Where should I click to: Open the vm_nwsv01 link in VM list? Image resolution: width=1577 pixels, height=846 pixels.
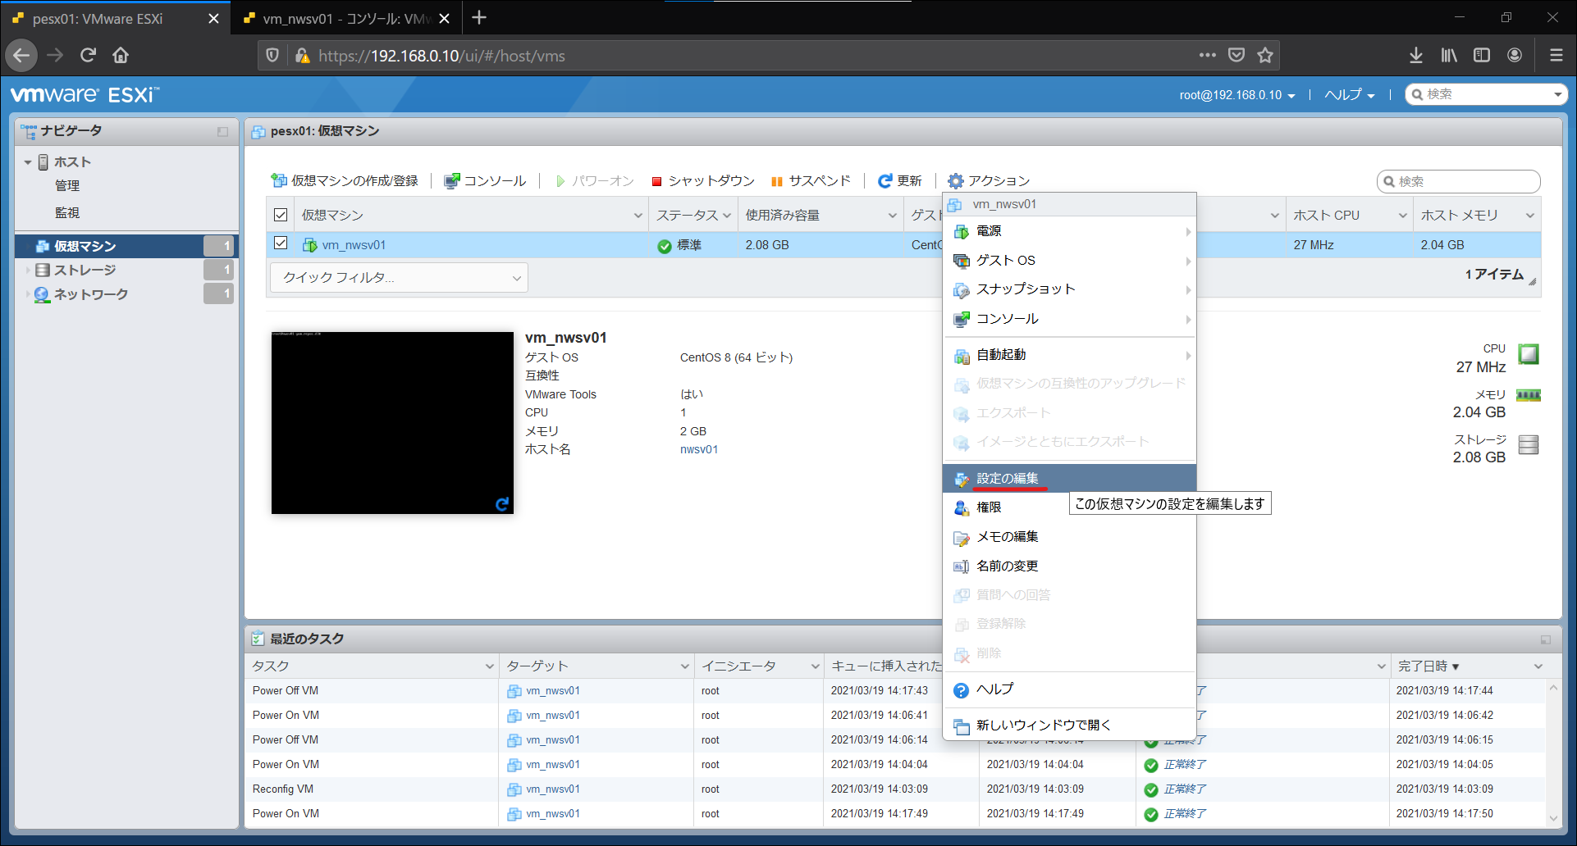pyautogui.click(x=354, y=245)
